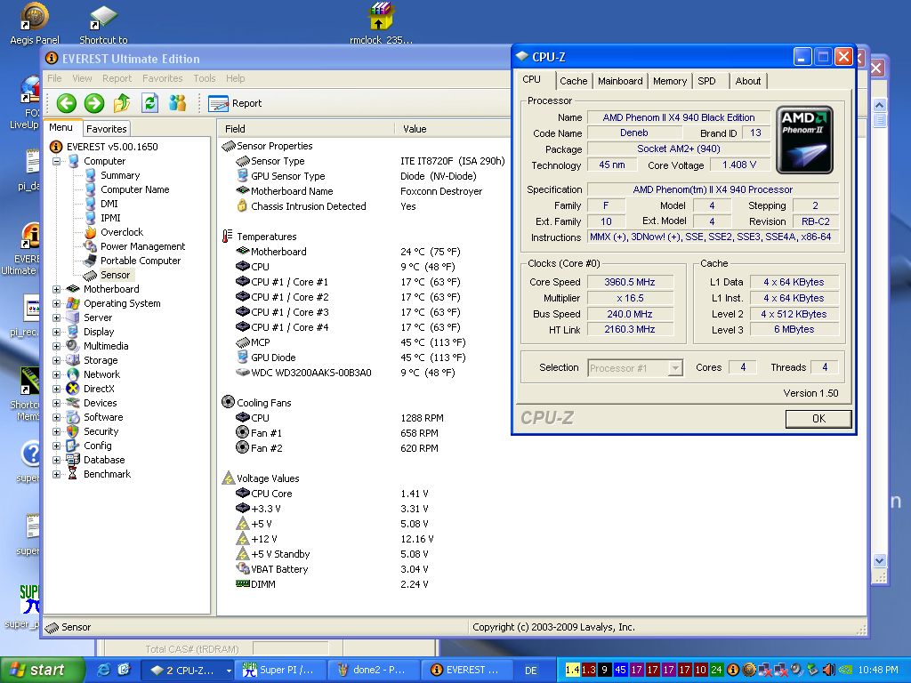
Task: Select the IPMI tree item
Action: pos(110,219)
